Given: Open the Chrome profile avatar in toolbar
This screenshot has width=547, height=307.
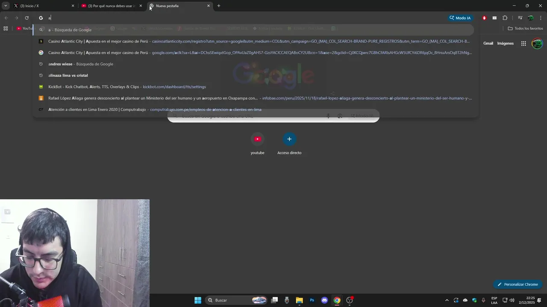Looking at the screenshot, I should point(530,18).
